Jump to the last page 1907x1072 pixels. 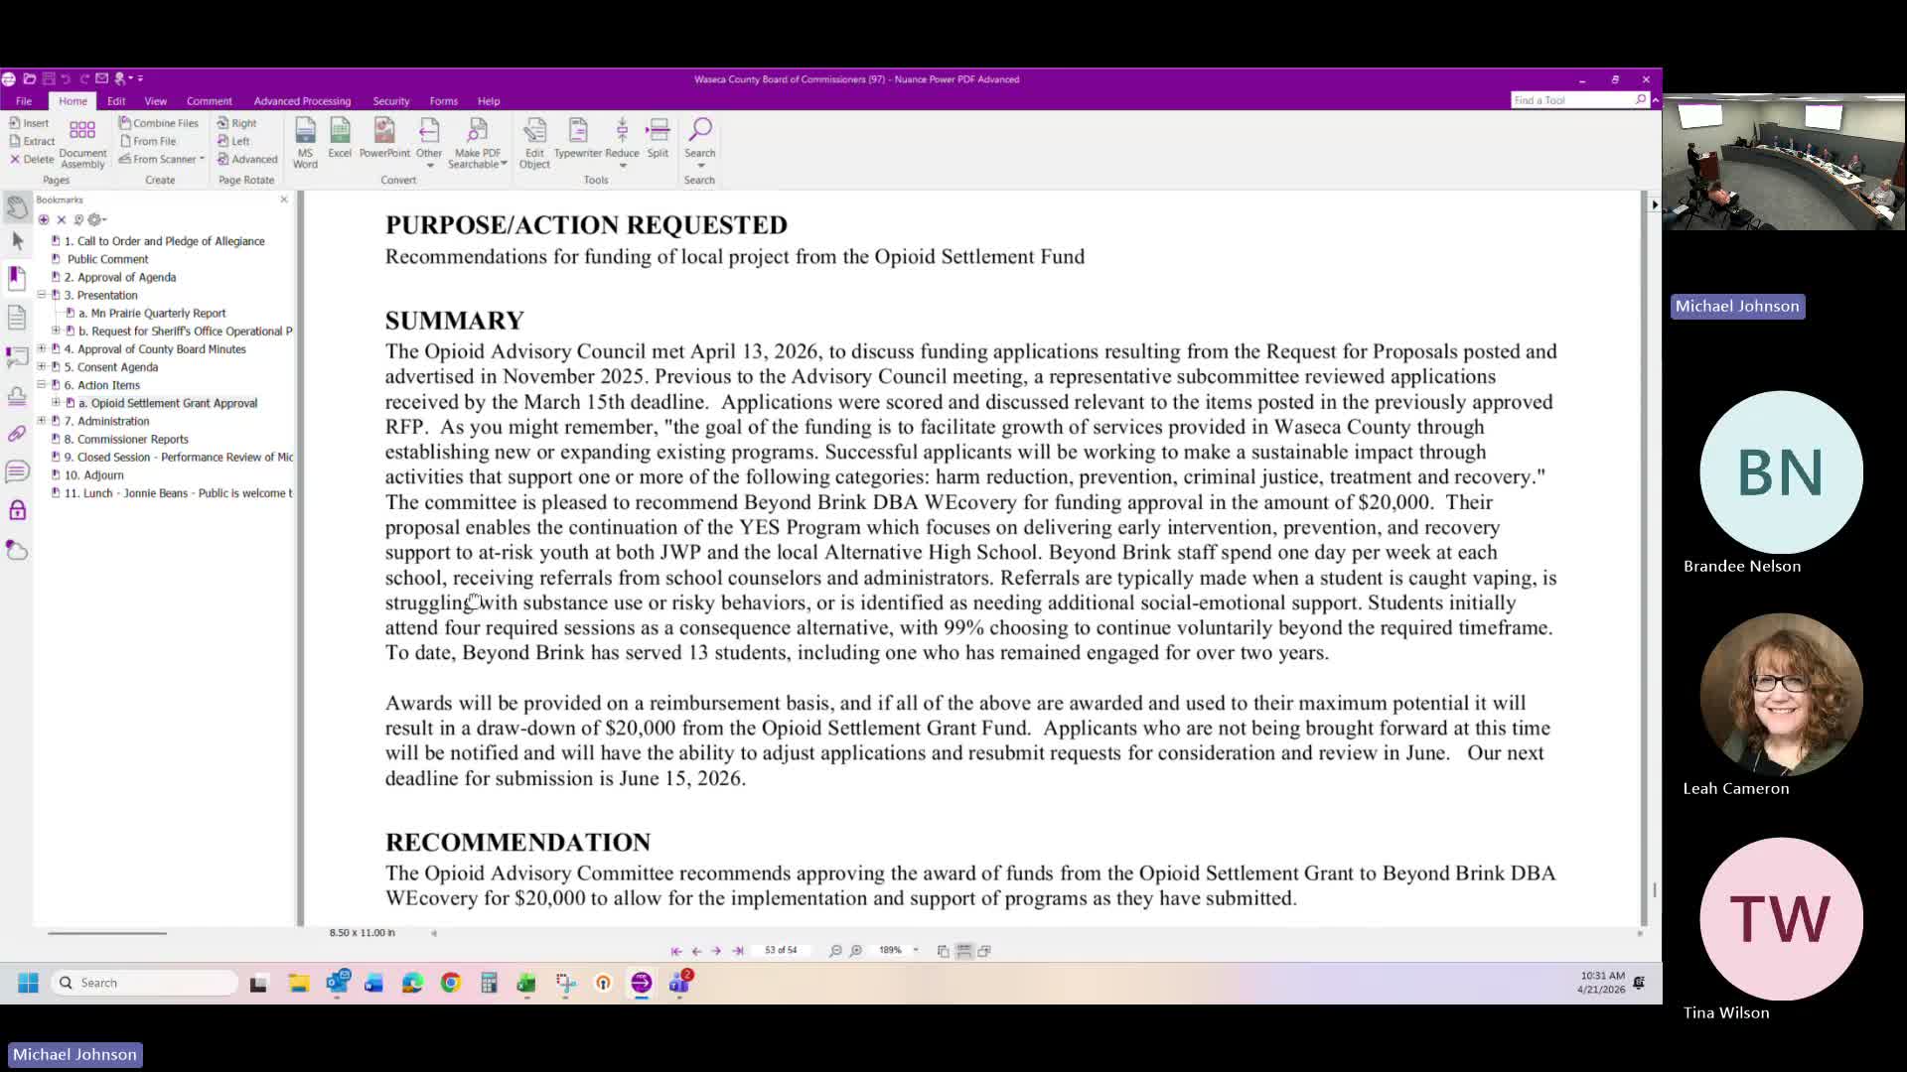738,951
